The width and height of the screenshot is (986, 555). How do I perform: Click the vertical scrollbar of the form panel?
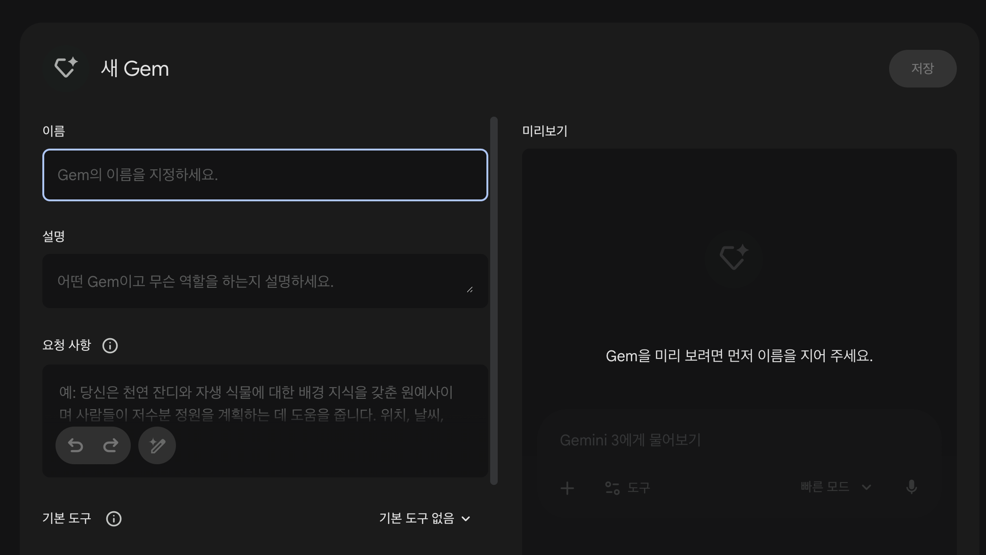coord(493,301)
